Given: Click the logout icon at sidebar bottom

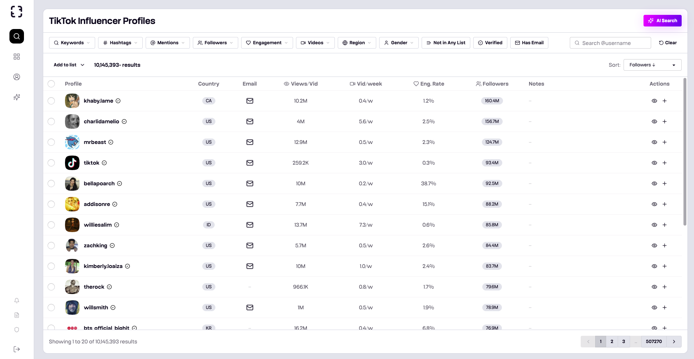Looking at the screenshot, I should (17, 349).
